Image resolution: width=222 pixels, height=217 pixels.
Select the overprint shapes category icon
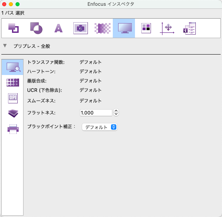click(36, 28)
